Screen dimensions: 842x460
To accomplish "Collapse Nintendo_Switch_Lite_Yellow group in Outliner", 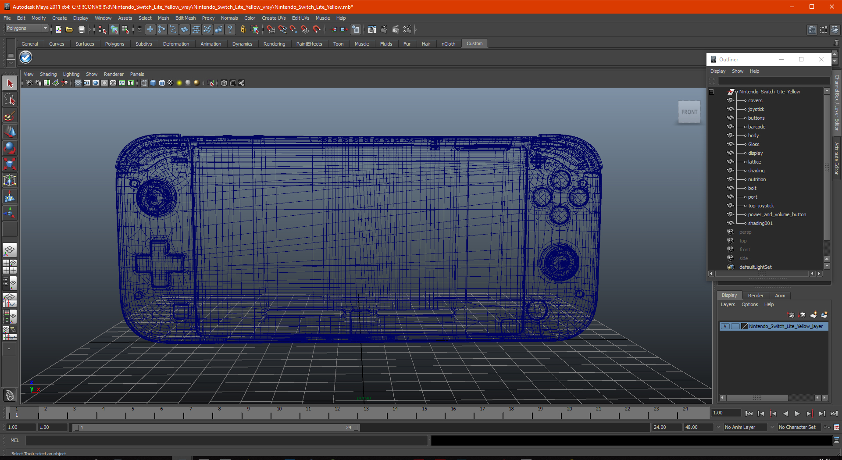I will tap(711, 92).
